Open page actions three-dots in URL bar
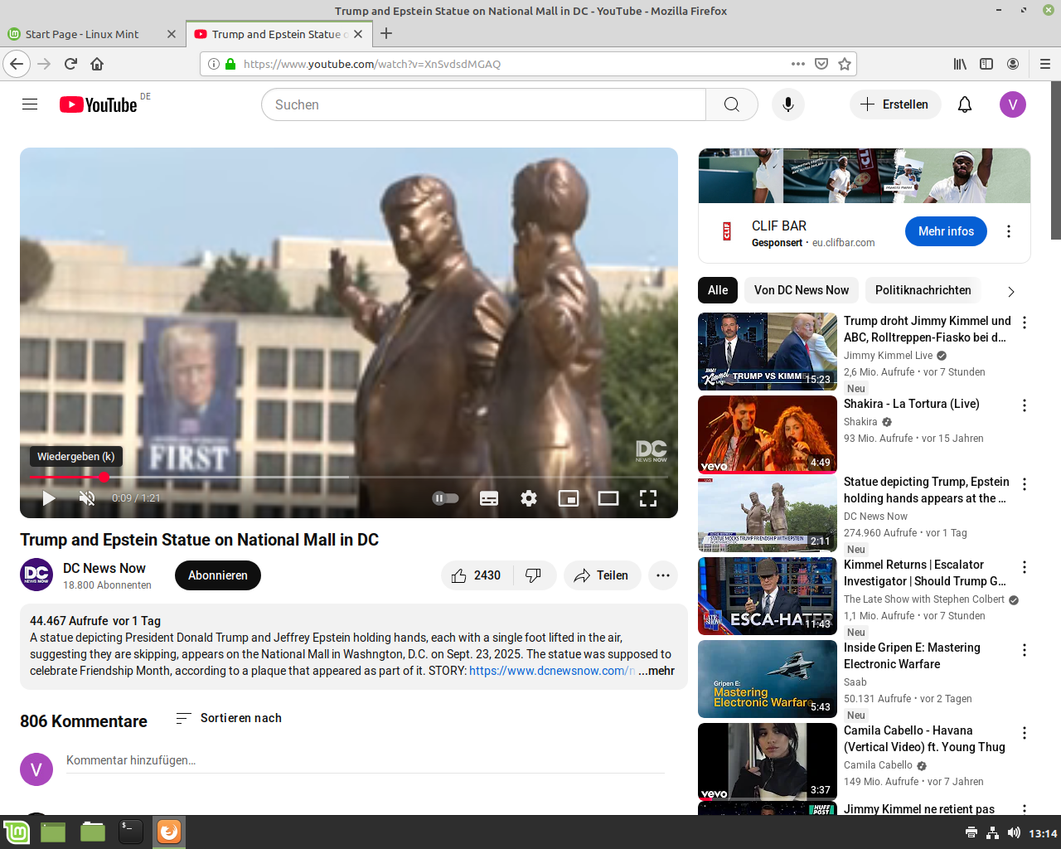This screenshot has width=1061, height=849. 798,64
